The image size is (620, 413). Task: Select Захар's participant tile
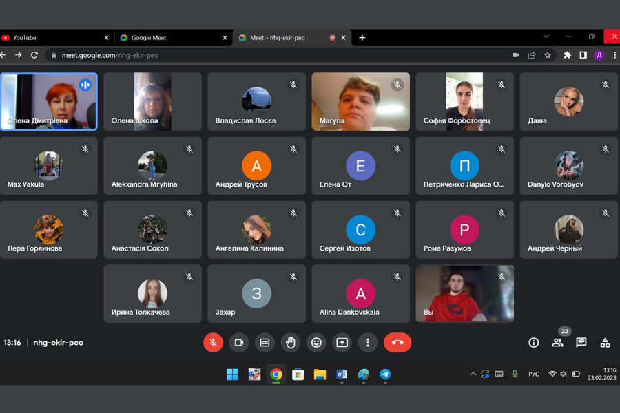[257, 294]
